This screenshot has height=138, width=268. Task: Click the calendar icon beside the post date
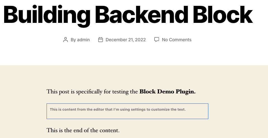(100, 40)
